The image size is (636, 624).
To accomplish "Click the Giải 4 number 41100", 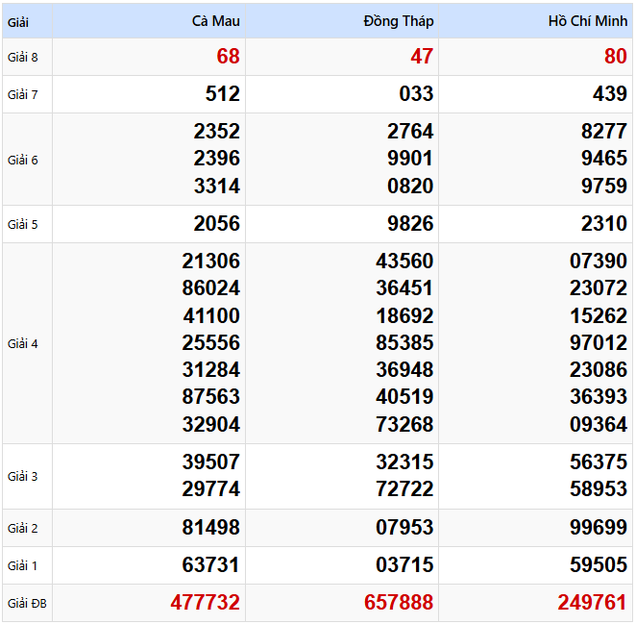I will tap(210, 315).
